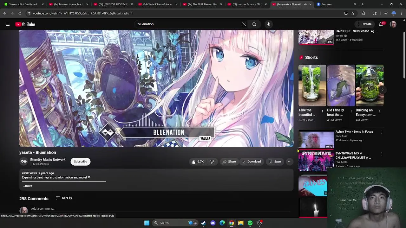Screen dimensions: 406x228
Task: Open options for 'Take the beautiful' short
Action: (322, 112)
